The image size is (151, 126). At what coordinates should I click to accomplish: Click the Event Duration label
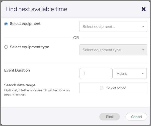[x=17, y=70]
